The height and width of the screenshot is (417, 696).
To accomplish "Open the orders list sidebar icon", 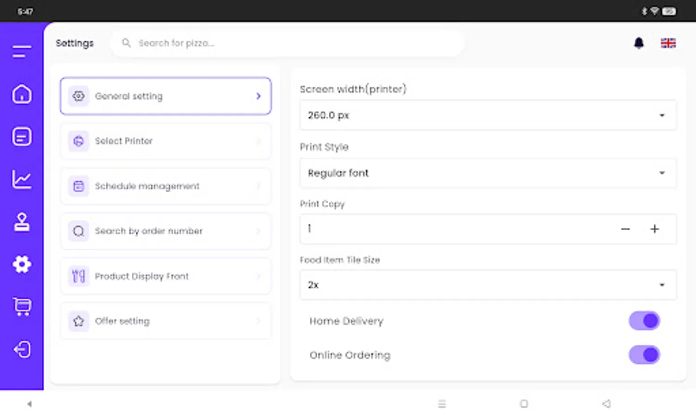I will tap(22, 137).
